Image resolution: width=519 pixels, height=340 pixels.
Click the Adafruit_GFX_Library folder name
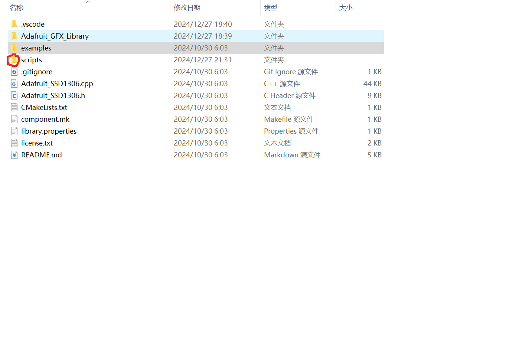(x=55, y=36)
